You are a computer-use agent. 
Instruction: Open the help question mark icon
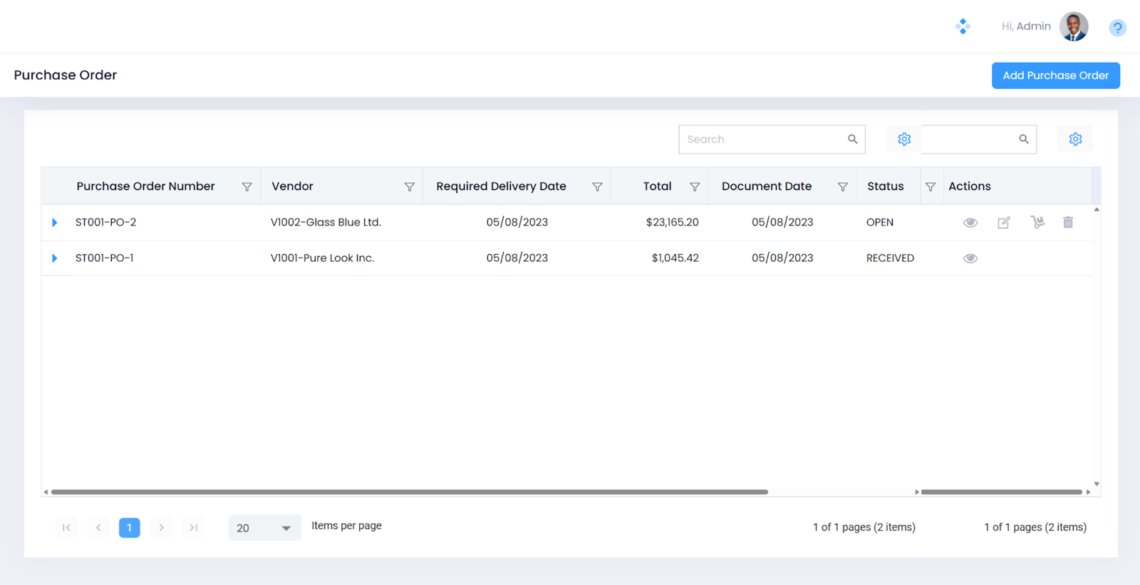[x=1117, y=28]
